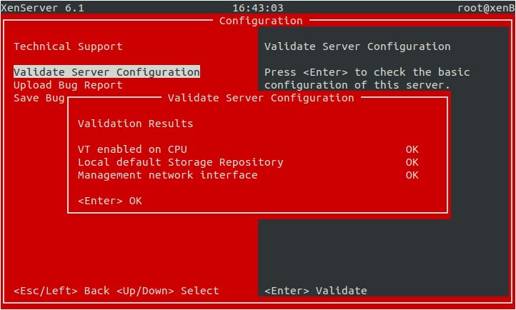Click the Validate Server Configuration dialog title
516x310 pixels.
[261, 98]
